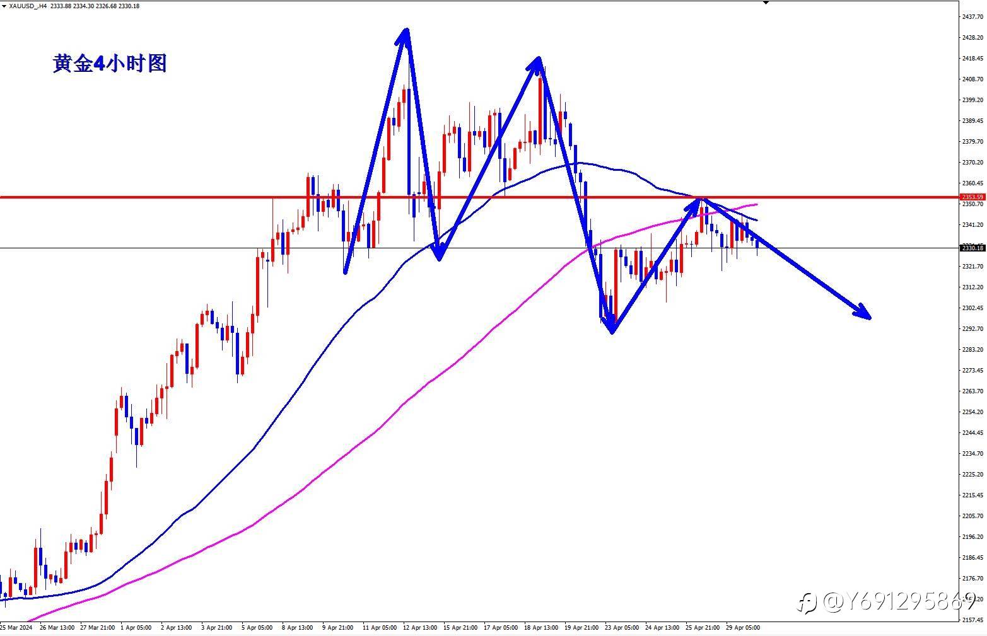Click the 2370.20 price axis label
This screenshot has width=987, height=636.
(973, 163)
